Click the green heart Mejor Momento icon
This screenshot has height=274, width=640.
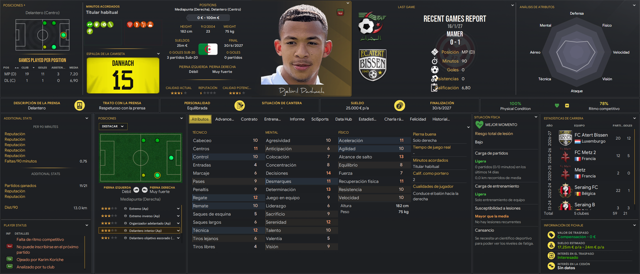click(479, 124)
